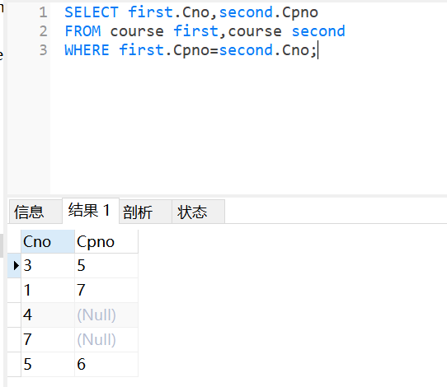Click second.Cpno in the SELECT line
The image size is (447, 387).
[x=269, y=13]
